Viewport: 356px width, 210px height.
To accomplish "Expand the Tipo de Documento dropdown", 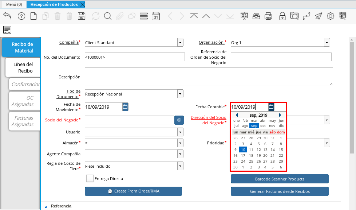I will pyautogui.click(x=180, y=94).
